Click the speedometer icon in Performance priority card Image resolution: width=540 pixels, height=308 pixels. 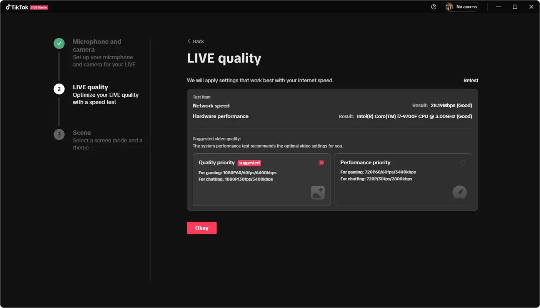[460, 192]
